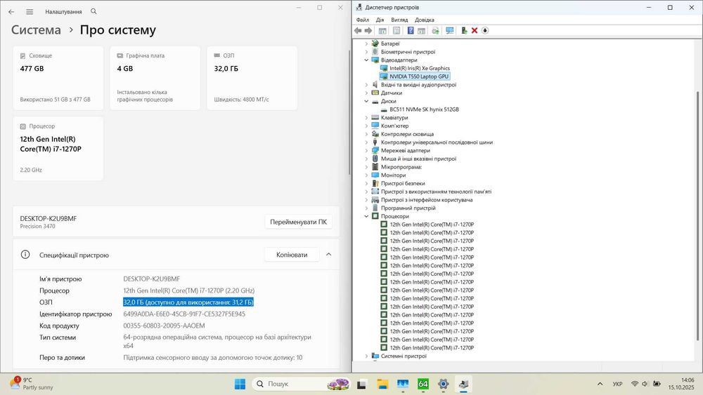The width and height of the screenshot is (703, 395).
Task: Select the Контролери сховища tree item
Action: pos(407,134)
